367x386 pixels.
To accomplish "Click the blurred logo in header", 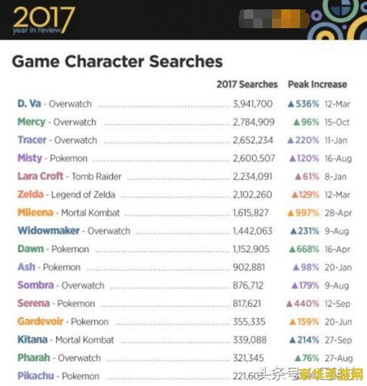I will click(x=274, y=19).
